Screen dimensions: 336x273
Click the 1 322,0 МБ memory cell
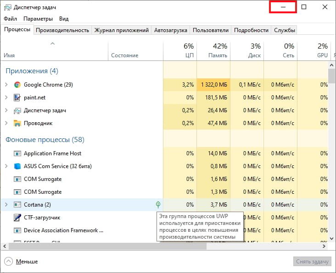tap(213, 85)
